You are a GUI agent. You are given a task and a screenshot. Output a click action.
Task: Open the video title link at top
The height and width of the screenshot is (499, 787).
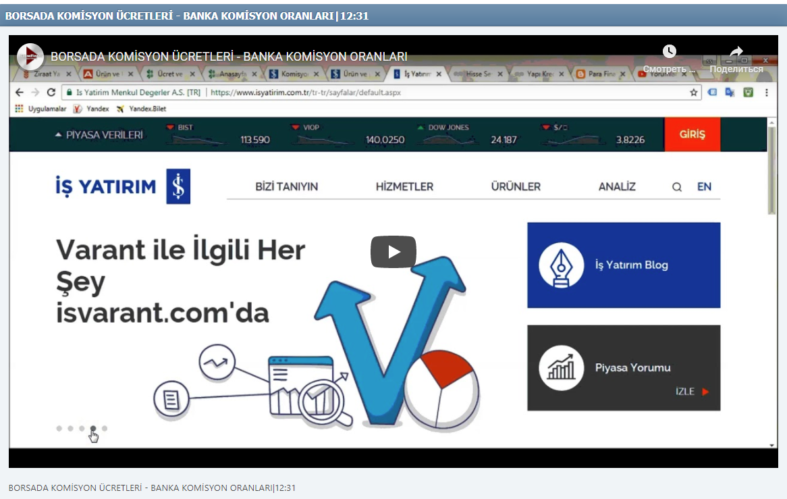tap(229, 57)
